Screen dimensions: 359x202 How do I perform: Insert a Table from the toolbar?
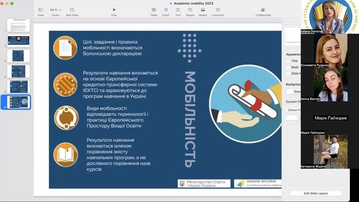coord(154,12)
